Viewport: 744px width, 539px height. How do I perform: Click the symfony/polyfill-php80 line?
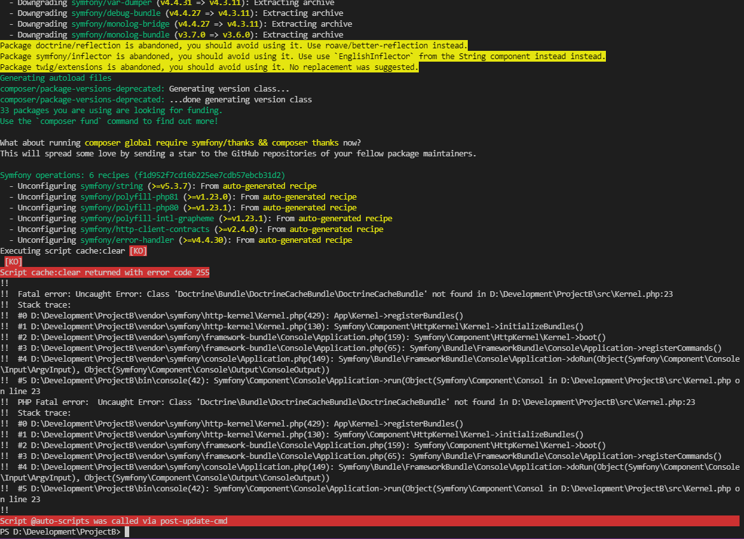(183, 208)
